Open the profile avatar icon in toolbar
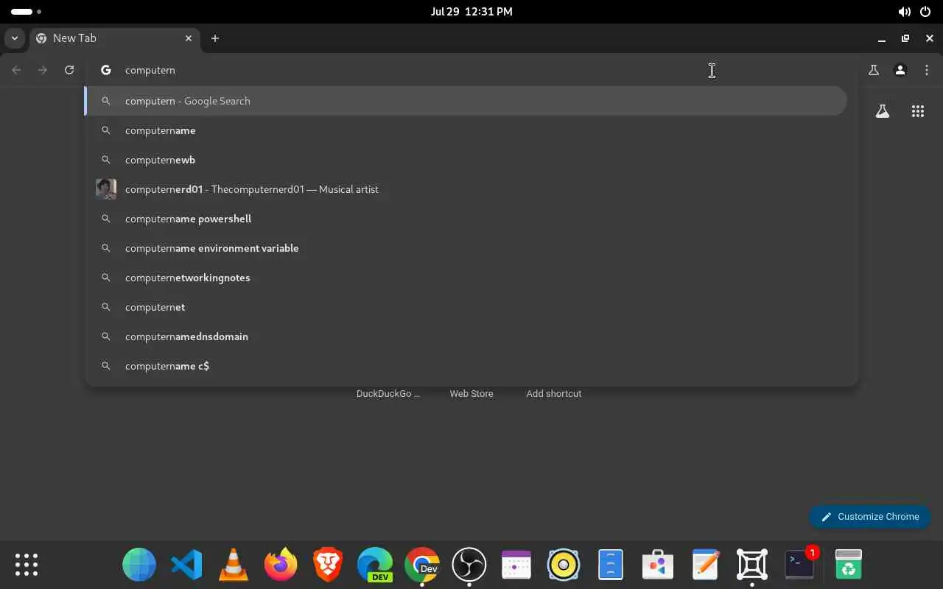The image size is (943, 589). click(x=900, y=70)
